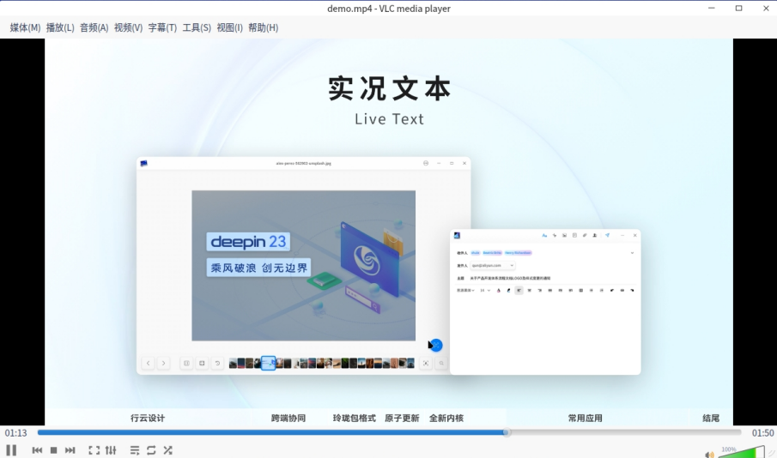Screen dimensions: 777x458
Task: Toggle loop repeat mode
Action: [151, 450]
